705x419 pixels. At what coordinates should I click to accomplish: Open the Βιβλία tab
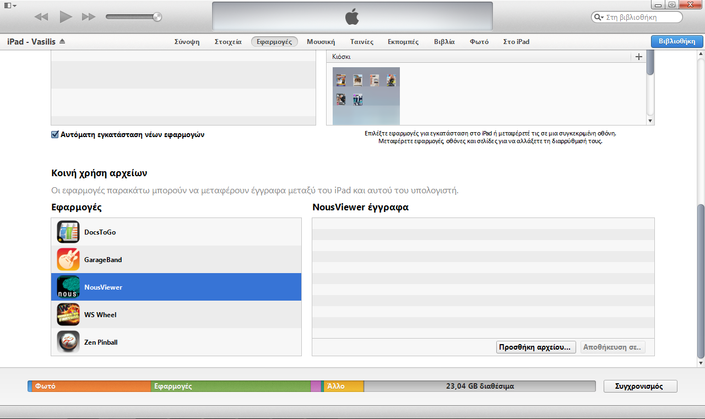click(x=444, y=42)
